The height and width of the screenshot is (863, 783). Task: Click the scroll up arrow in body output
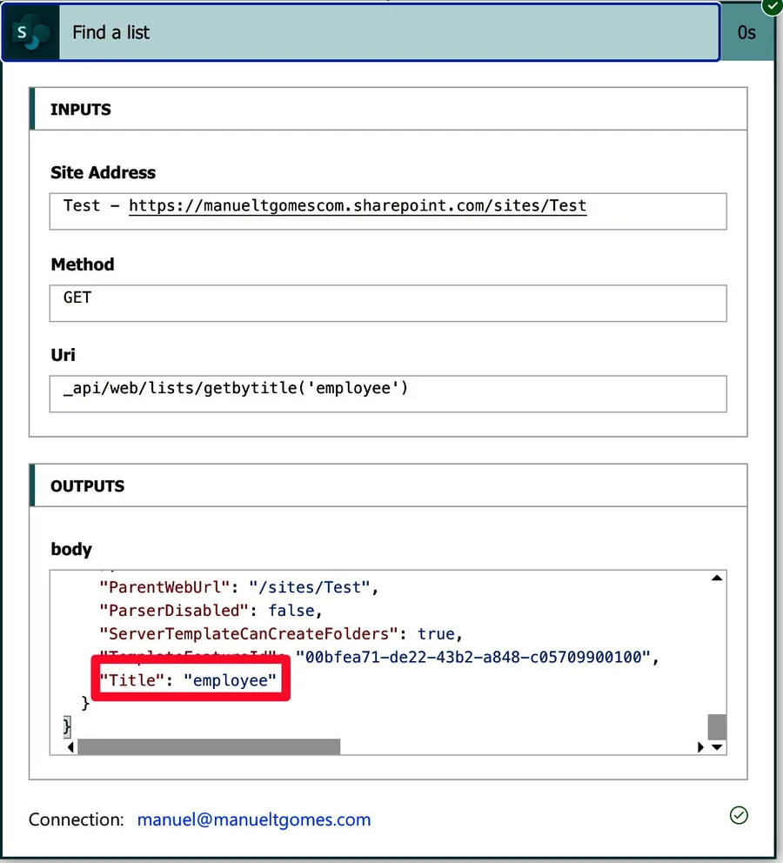(717, 579)
